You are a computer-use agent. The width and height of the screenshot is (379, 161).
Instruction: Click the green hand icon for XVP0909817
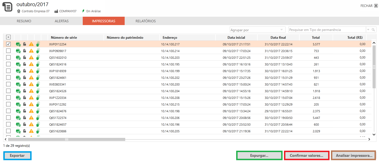[x=38, y=51]
